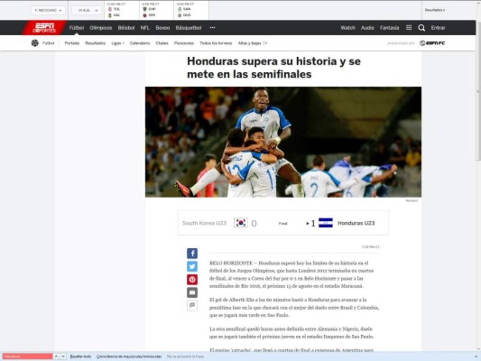Image resolution: width=481 pixels, height=361 pixels.
Task: Open the ESPN search
Action: point(421,28)
